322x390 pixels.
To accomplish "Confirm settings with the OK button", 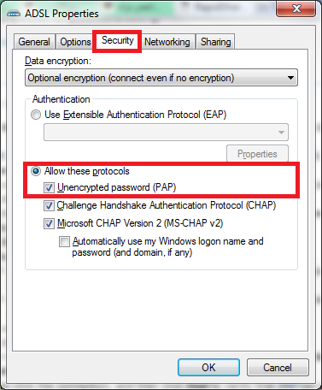I will [208, 367].
